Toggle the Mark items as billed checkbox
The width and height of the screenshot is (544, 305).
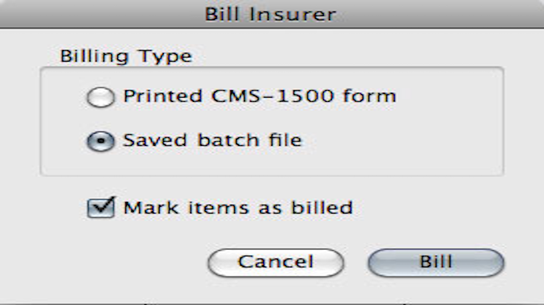tap(101, 208)
